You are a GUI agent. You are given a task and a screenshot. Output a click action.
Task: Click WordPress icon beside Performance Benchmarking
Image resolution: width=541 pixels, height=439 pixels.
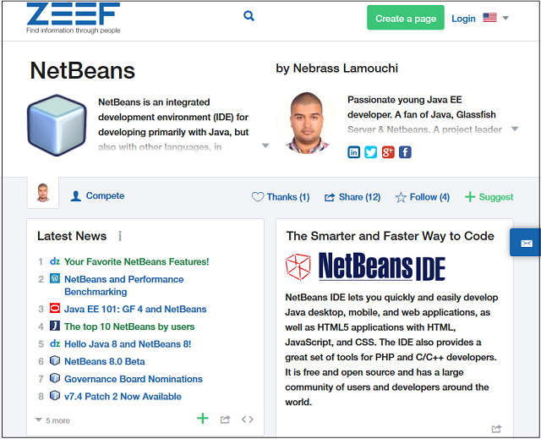coord(55,278)
